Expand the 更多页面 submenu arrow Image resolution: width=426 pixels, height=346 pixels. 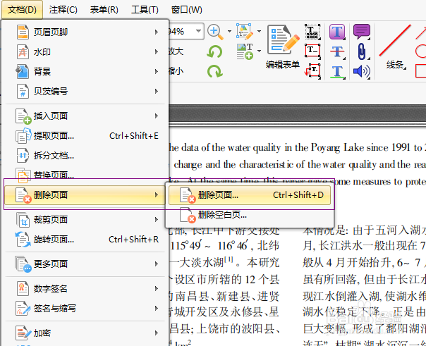pos(157,264)
